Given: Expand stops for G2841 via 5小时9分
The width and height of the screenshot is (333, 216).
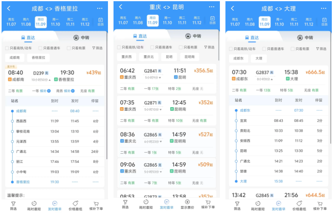Looking at the screenshot, I should coord(153,77).
